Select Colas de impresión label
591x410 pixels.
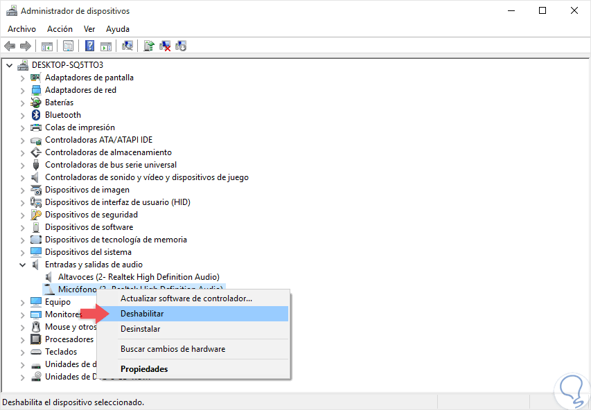click(80, 127)
